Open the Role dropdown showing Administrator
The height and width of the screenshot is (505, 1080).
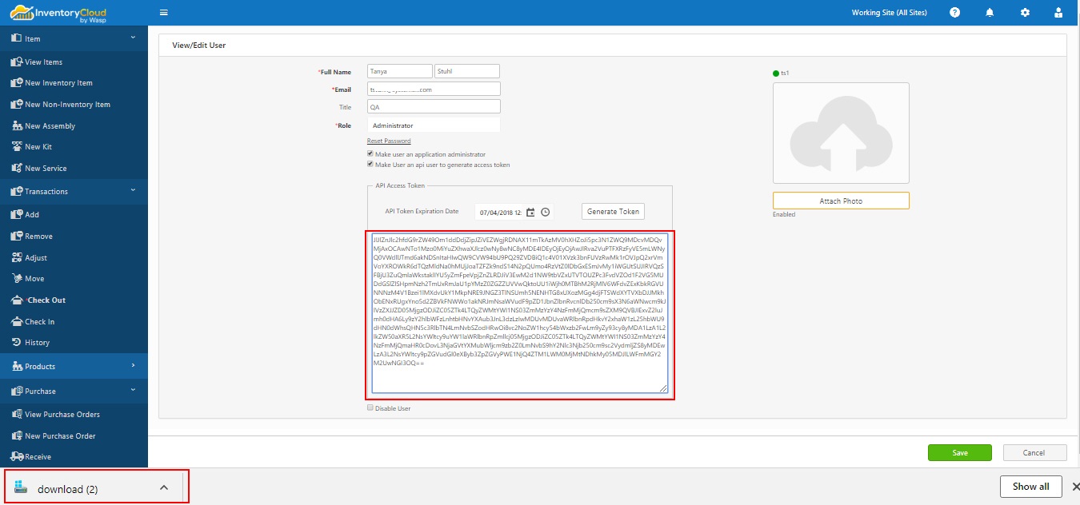point(434,125)
